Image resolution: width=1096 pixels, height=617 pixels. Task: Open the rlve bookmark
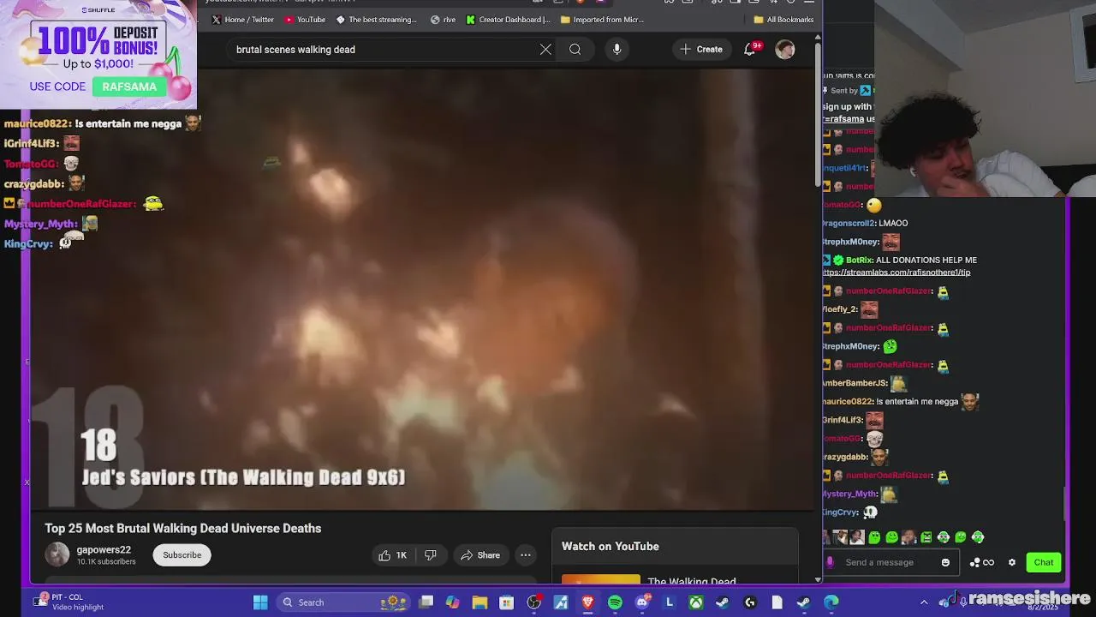[x=444, y=20]
